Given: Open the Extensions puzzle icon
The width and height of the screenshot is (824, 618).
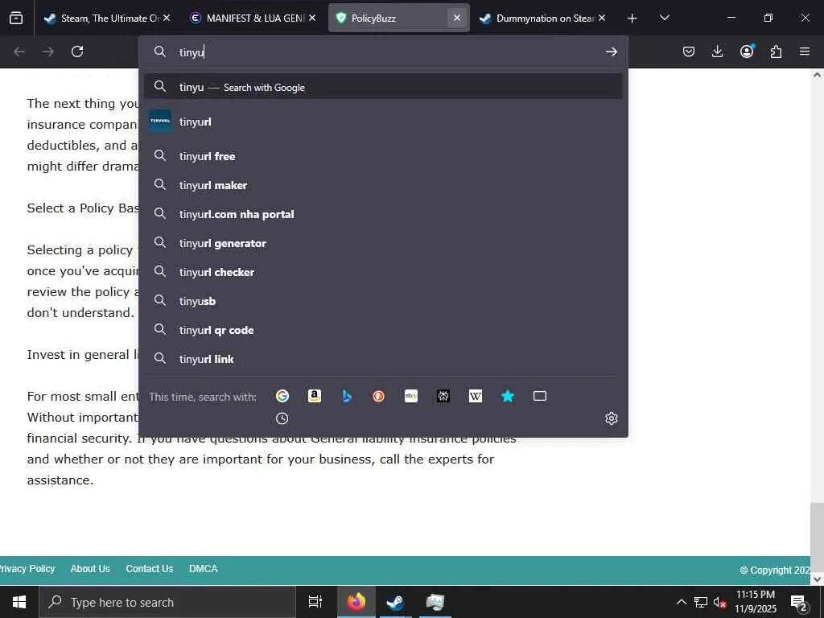Looking at the screenshot, I should click(x=776, y=51).
